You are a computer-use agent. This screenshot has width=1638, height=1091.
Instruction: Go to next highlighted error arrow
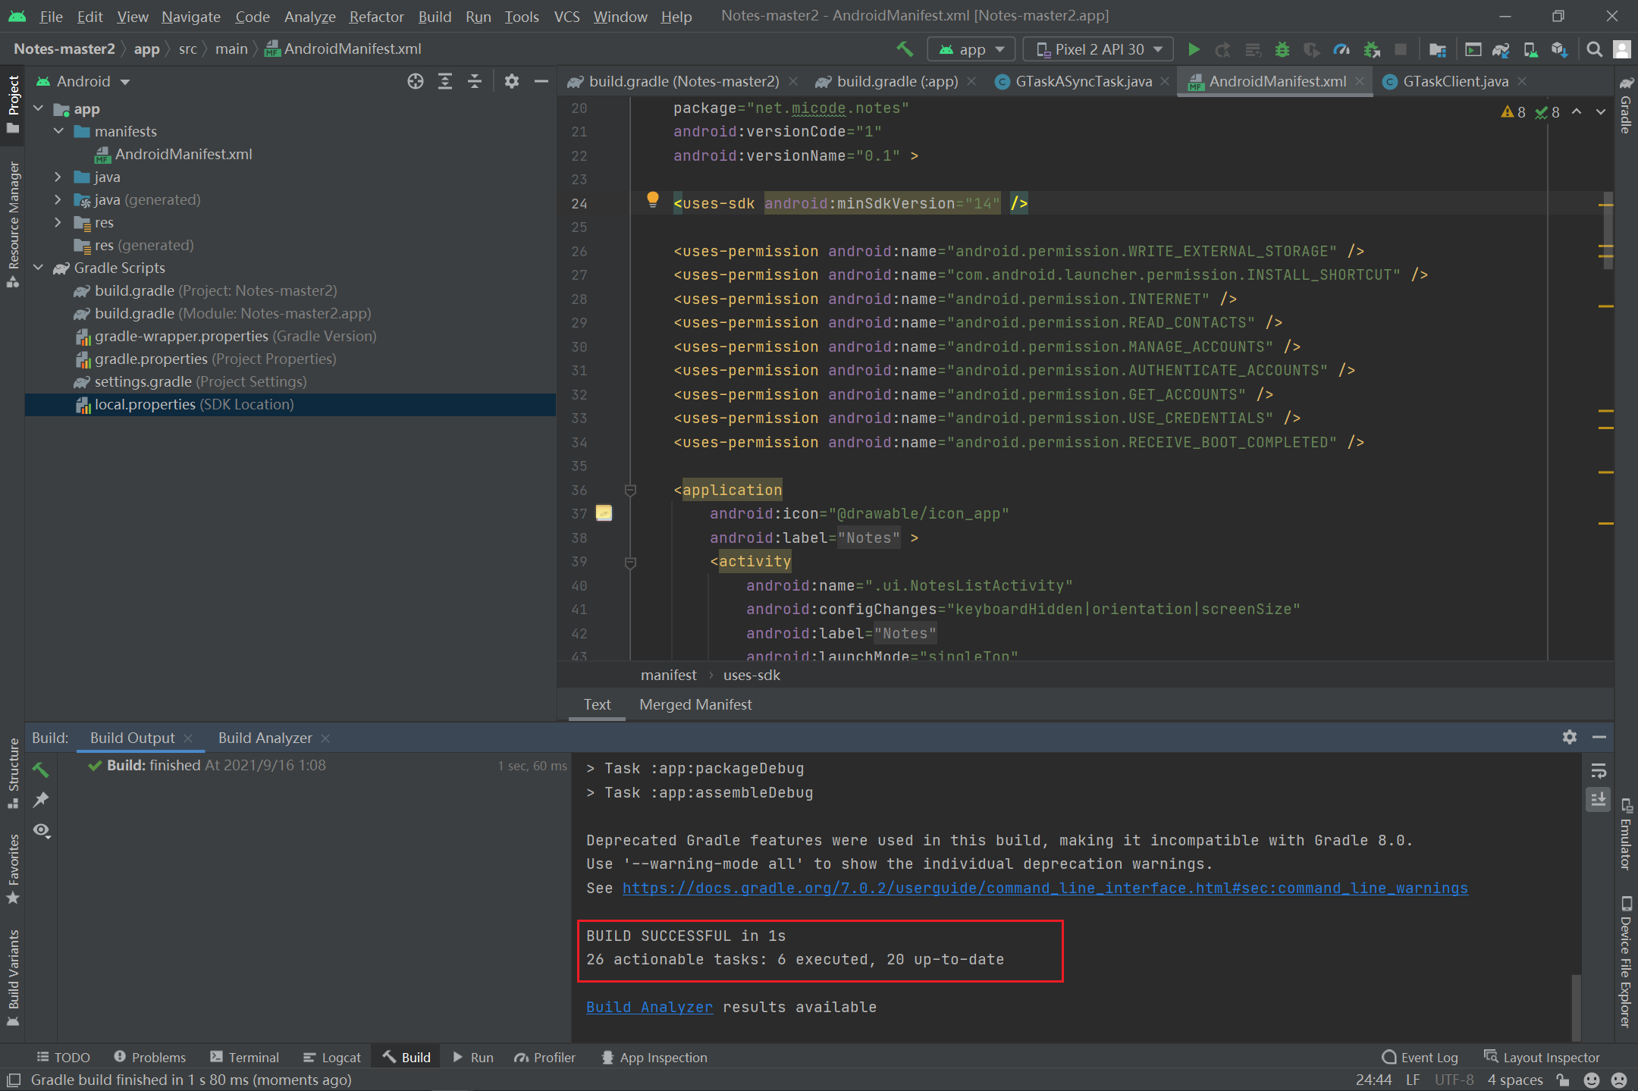click(x=1601, y=111)
